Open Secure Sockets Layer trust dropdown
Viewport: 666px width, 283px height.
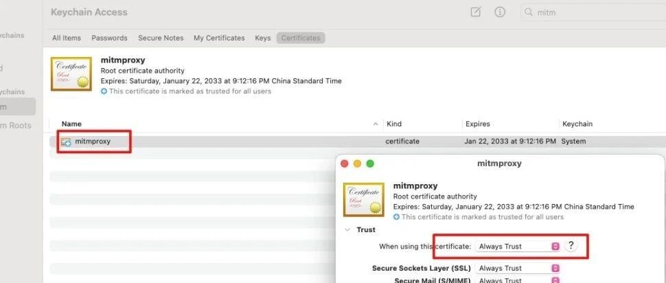pos(517,268)
